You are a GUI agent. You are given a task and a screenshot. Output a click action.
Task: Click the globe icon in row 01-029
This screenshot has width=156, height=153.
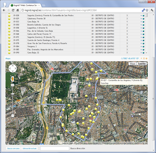pyautogui.click(x=143, y=19)
